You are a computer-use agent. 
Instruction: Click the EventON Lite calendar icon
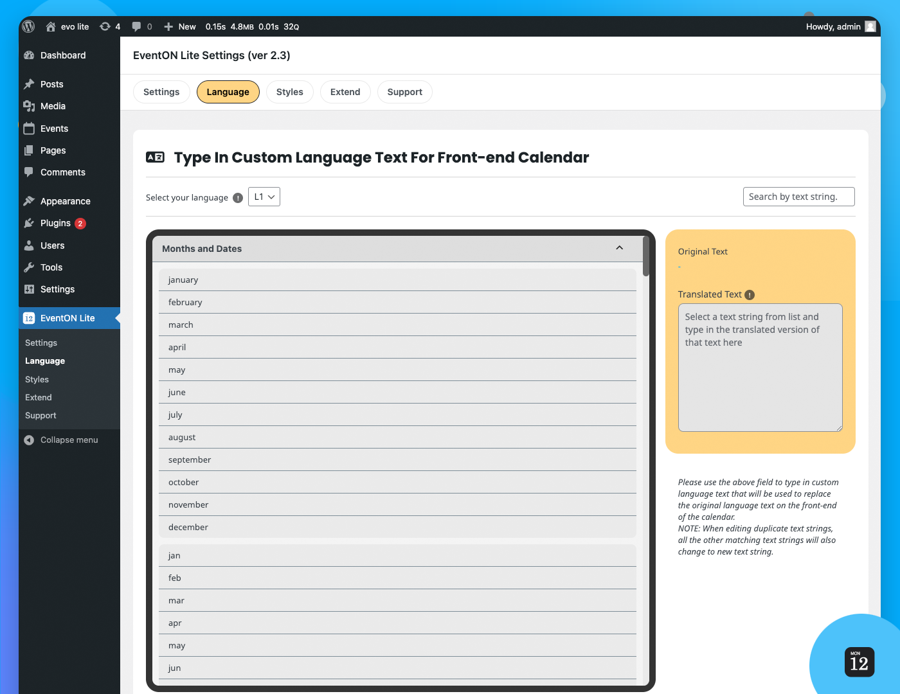29,318
